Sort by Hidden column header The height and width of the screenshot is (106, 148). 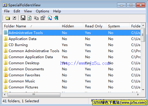click(x=72, y=26)
